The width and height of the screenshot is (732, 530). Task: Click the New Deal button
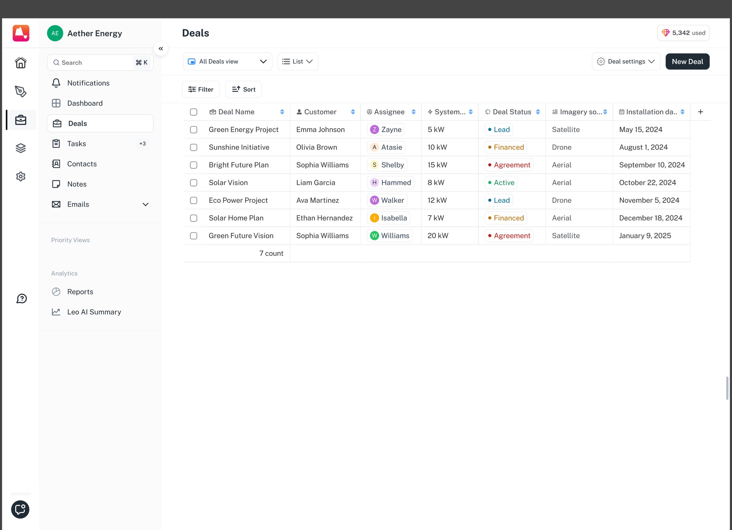coord(687,61)
